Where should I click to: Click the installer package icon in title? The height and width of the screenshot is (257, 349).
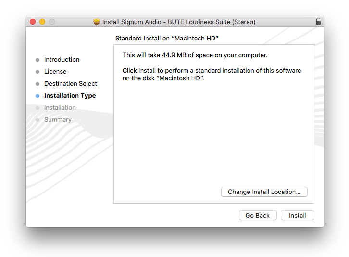click(96, 22)
